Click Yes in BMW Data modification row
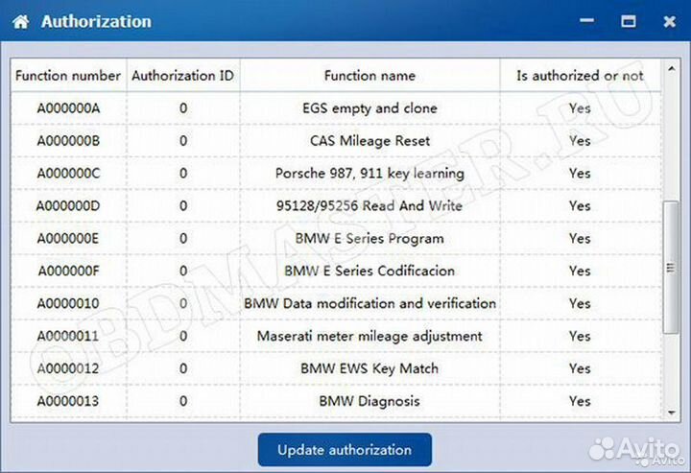The width and height of the screenshot is (691, 473). click(580, 303)
